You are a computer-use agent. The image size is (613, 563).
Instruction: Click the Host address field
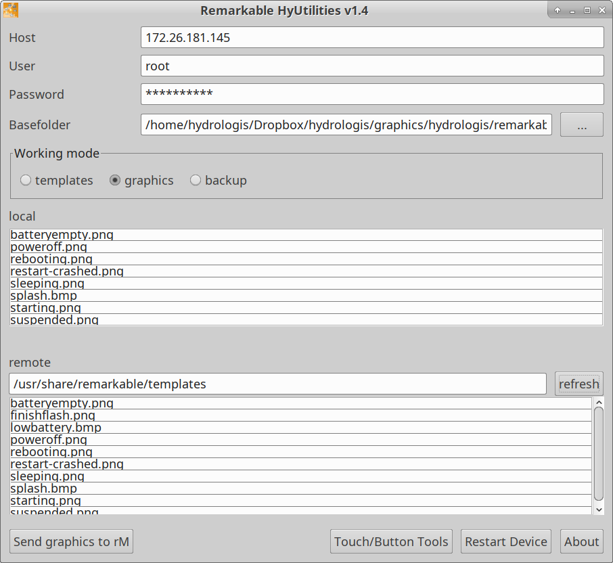point(372,37)
